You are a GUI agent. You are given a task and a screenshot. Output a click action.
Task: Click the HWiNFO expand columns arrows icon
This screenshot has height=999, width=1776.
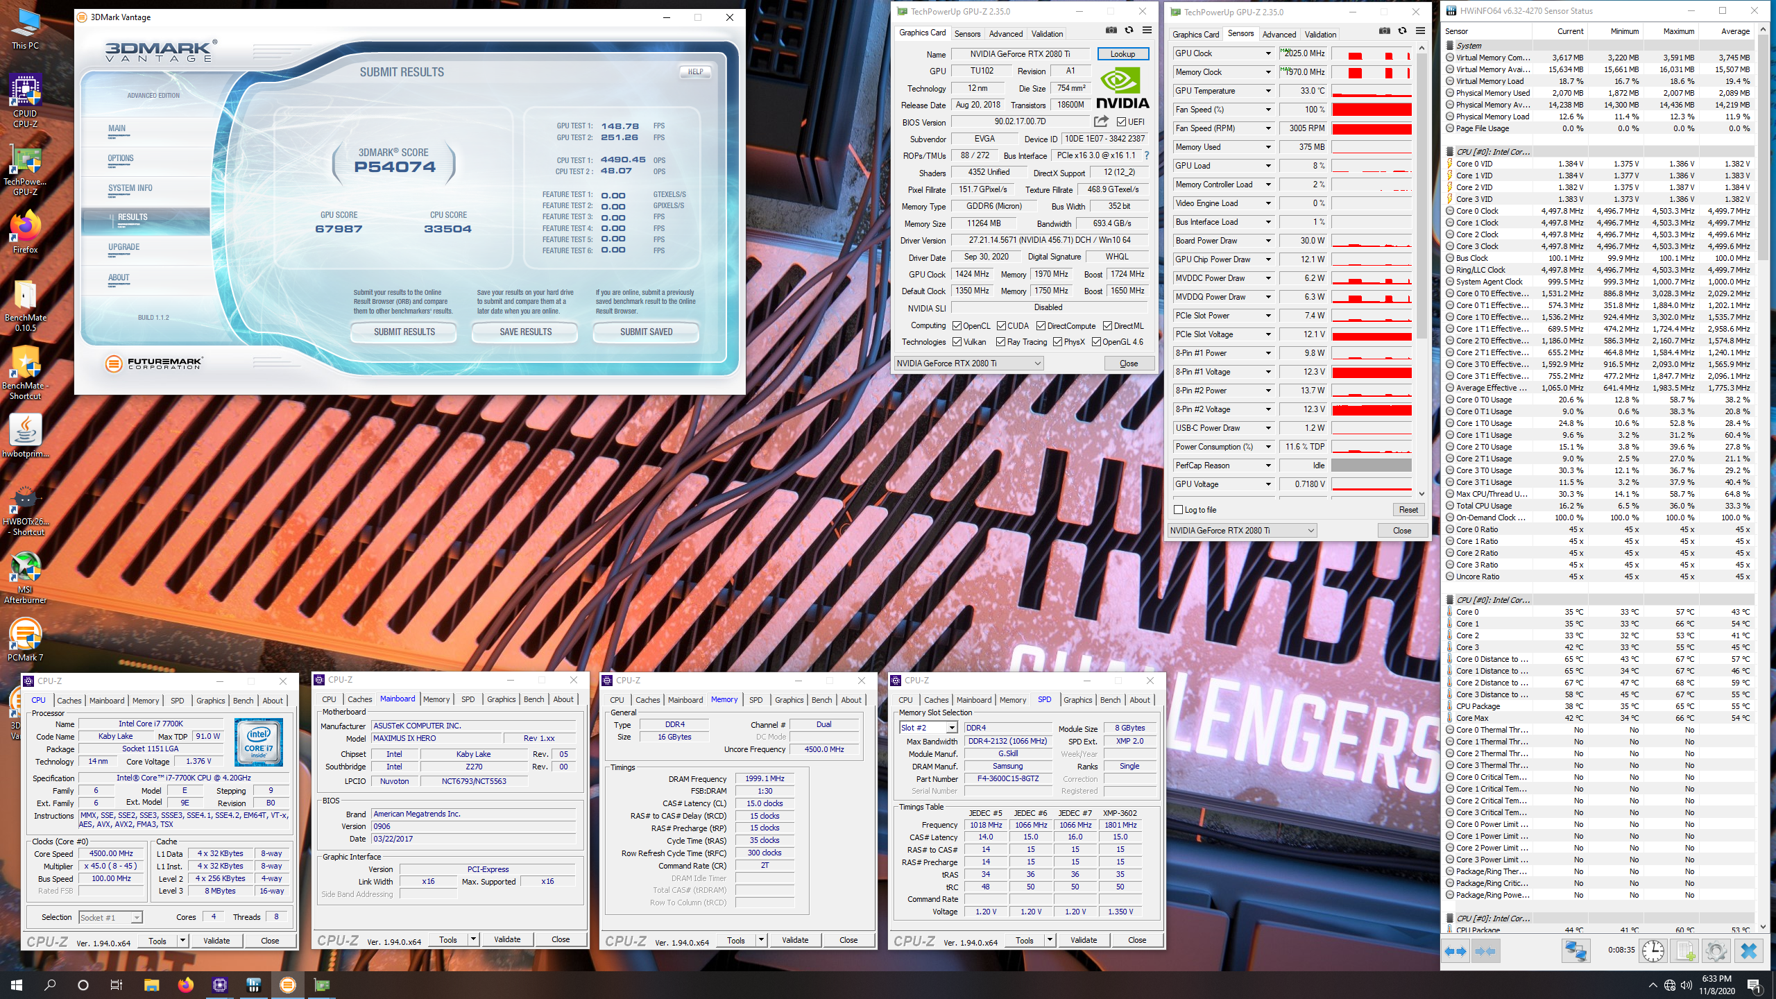(x=1455, y=951)
